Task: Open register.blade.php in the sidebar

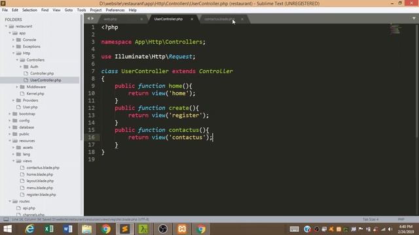Action: point(41,195)
